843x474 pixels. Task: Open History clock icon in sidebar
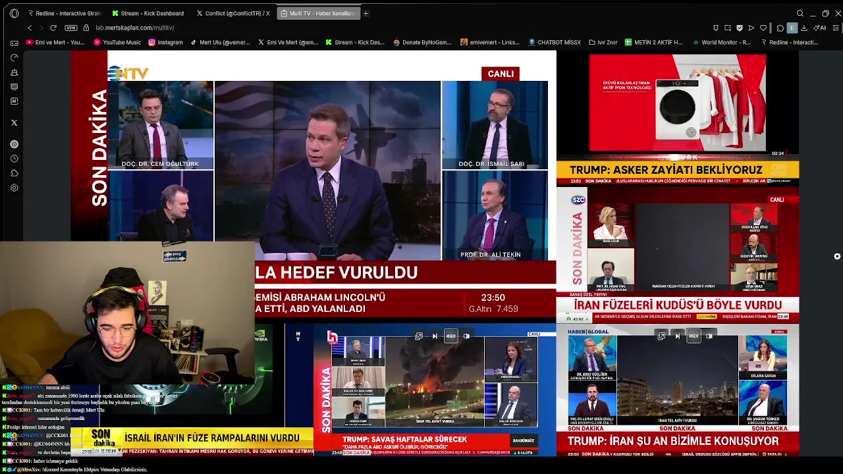[x=14, y=159]
